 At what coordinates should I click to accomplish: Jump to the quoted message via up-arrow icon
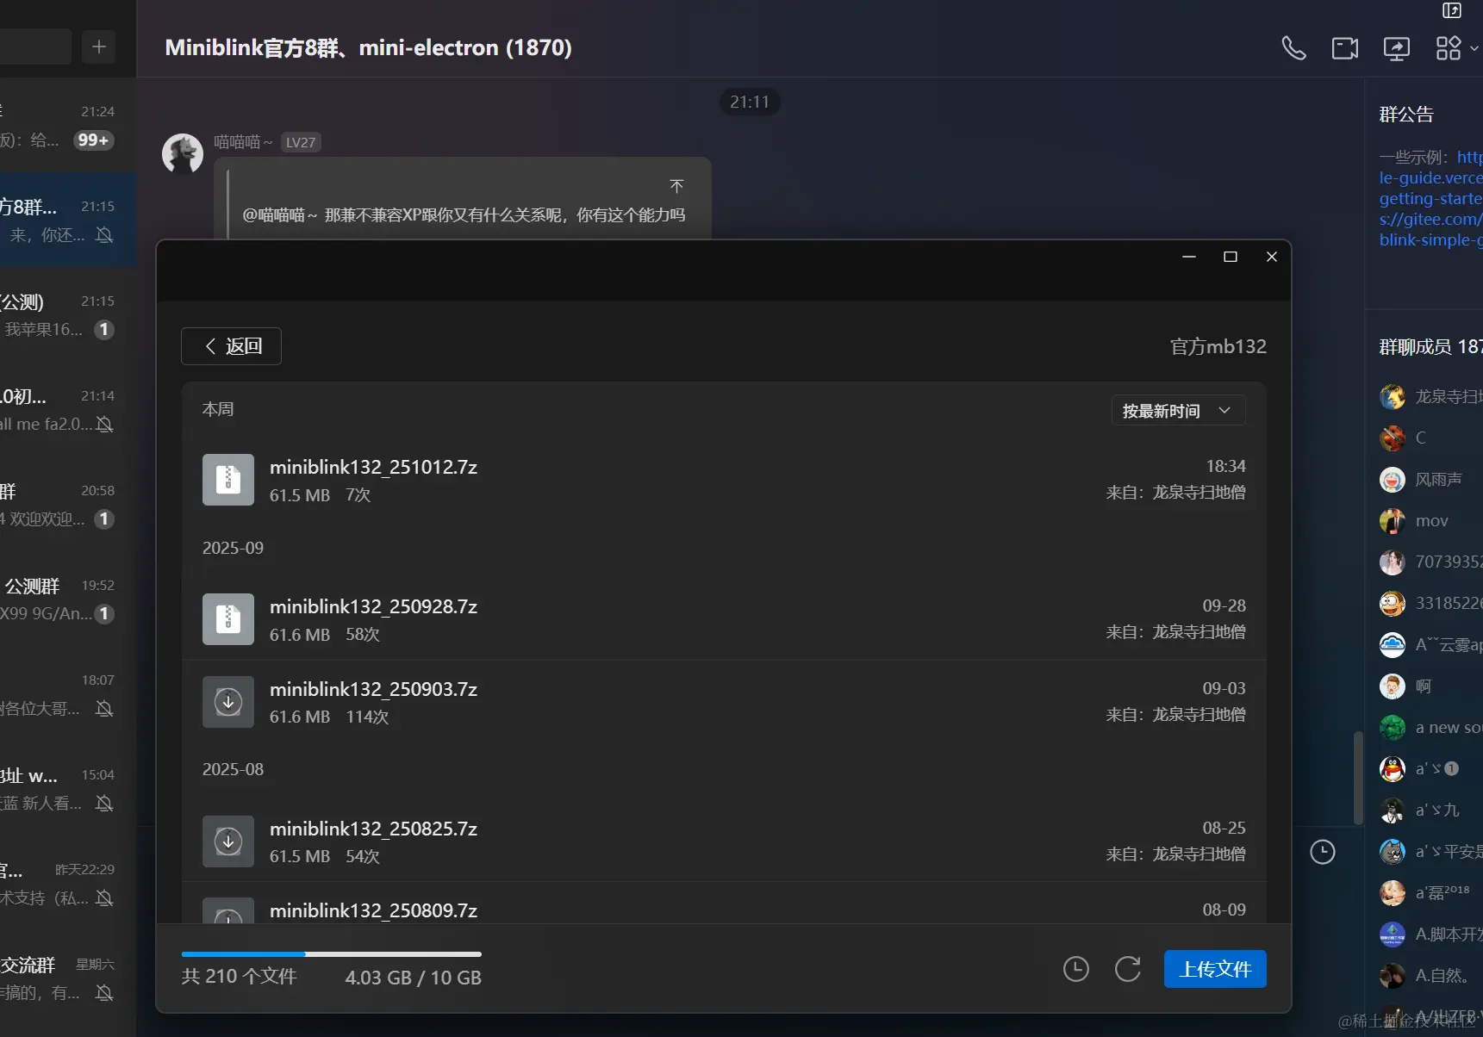click(x=676, y=186)
